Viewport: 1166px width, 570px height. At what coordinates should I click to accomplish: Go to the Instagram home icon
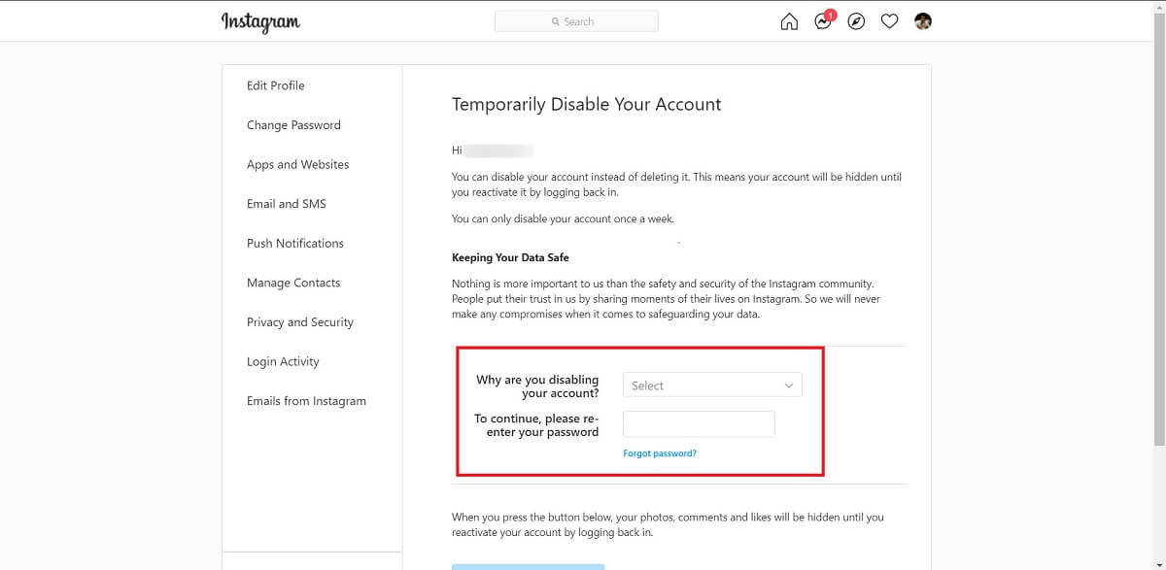[789, 21]
